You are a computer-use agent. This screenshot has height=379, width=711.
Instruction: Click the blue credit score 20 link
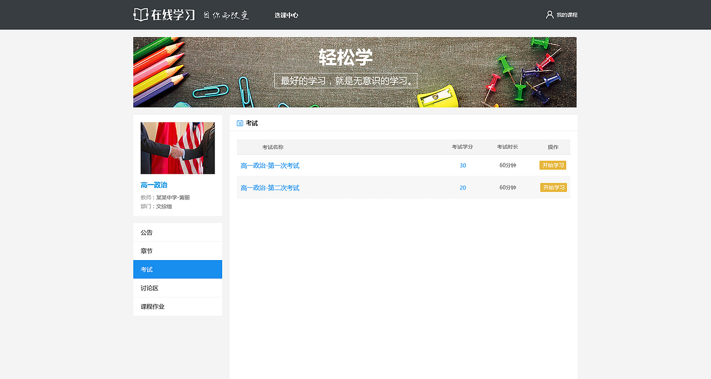pyautogui.click(x=463, y=187)
